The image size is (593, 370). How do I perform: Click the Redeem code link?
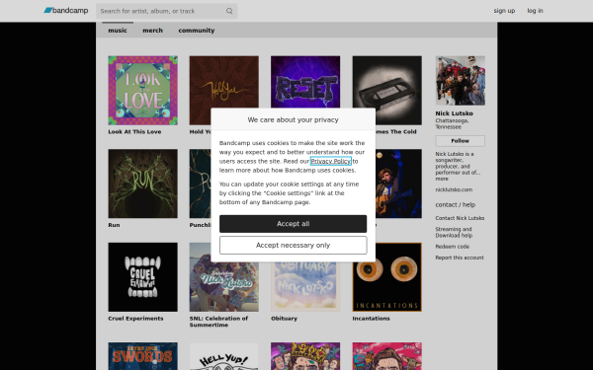453,247
